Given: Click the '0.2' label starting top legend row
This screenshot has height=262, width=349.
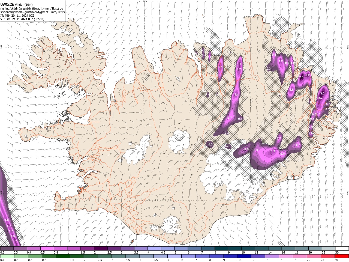Looking at the screenshot, I should [2, 252].
